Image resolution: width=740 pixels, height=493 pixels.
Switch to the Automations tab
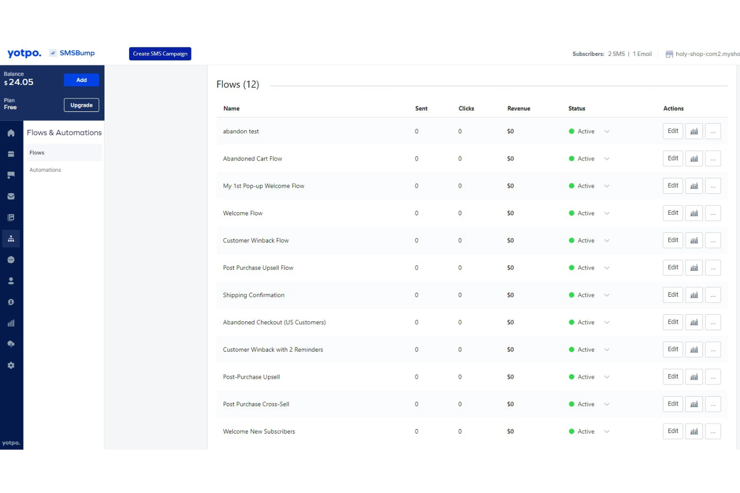click(x=45, y=169)
